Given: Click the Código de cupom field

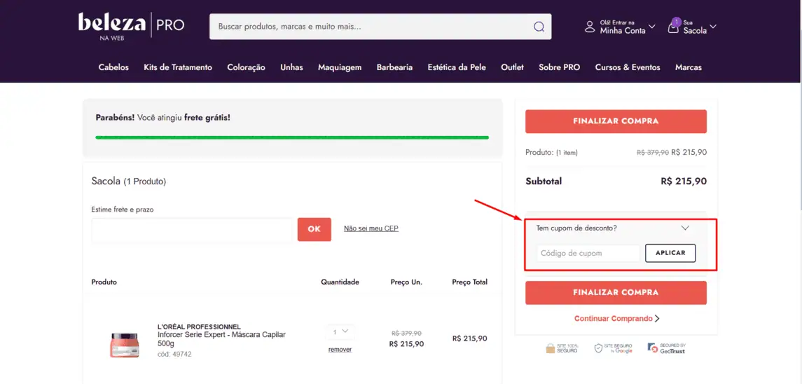Looking at the screenshot, I should point(588,253).
